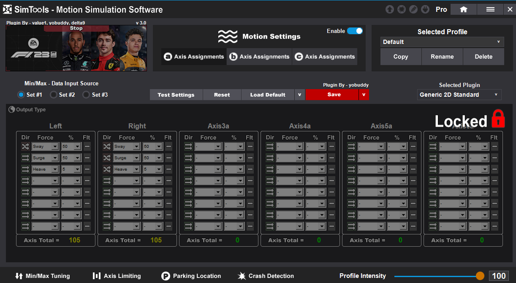Toggle direction icon for Right Surge row
The width and height of the screenshot is (516, 283).
pyautogui.click(x=107, y=158)
